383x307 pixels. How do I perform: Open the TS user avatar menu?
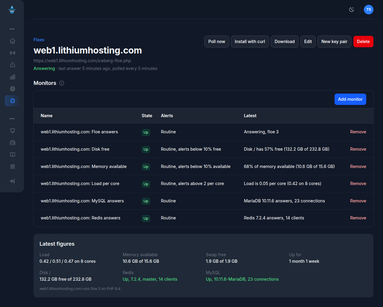pyautogui.click(x=369, y=10)
